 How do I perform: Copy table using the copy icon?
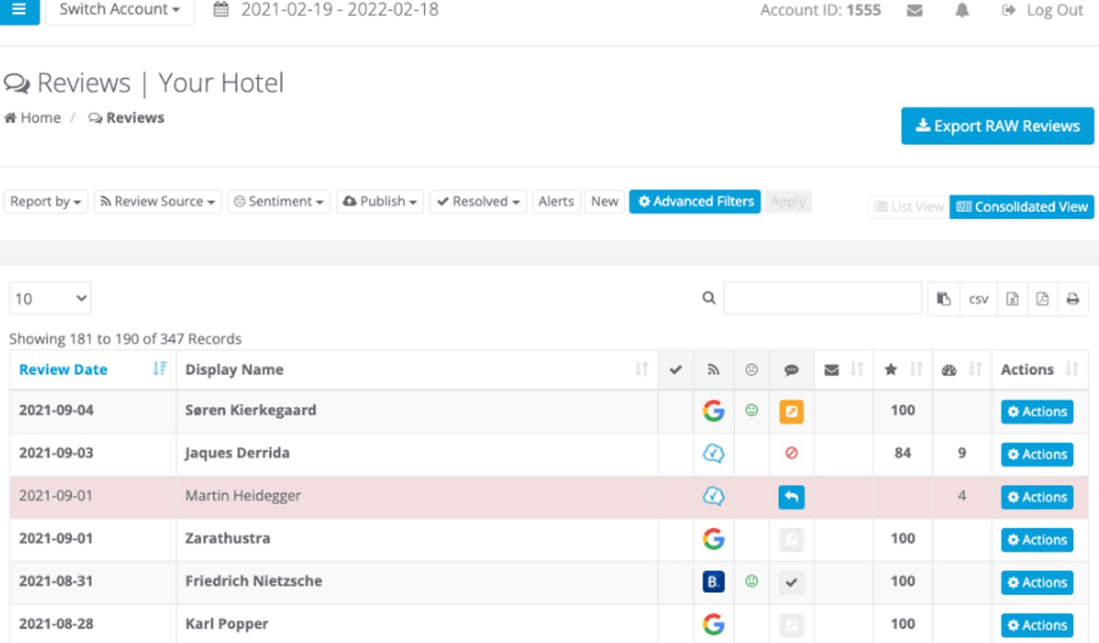944,299
